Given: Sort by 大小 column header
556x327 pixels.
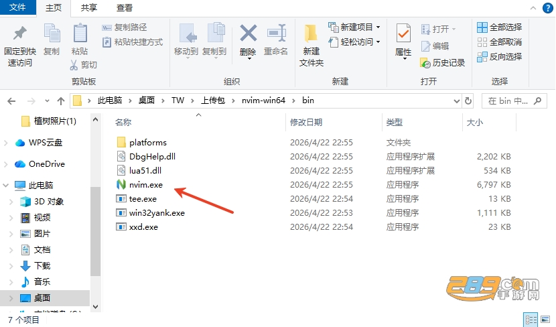Looking at the screenshot, I should 475,123.
